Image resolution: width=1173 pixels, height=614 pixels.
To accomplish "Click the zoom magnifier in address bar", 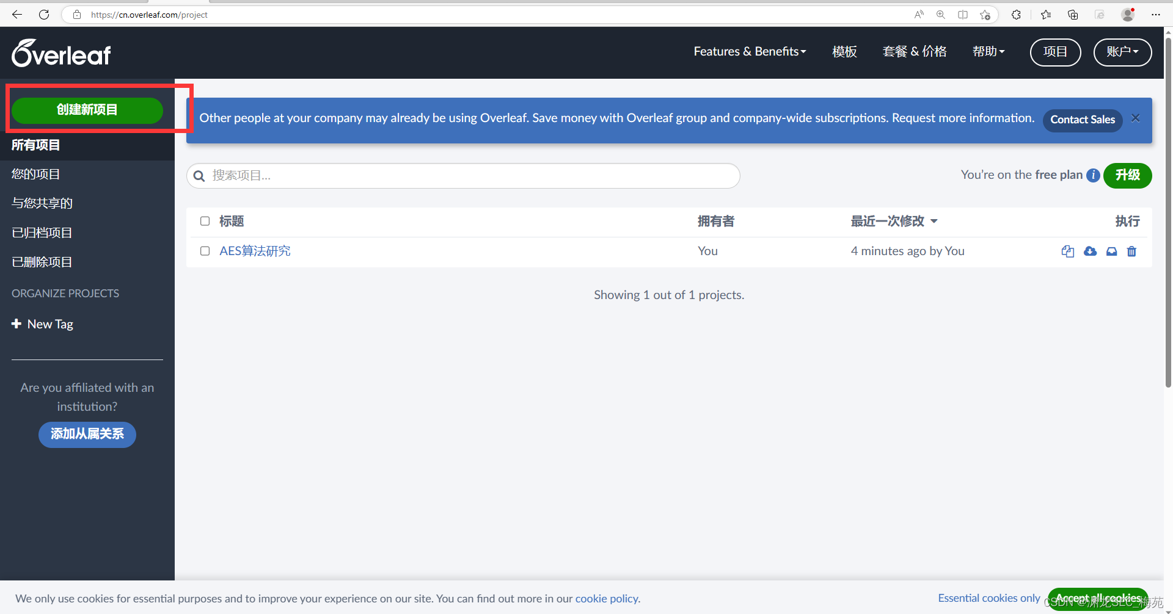I will tap(941, 15).
